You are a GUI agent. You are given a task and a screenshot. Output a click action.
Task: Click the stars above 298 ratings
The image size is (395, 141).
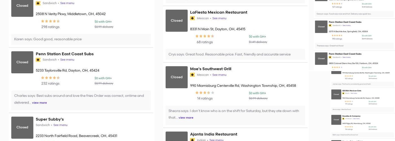pyautogui.click(x=50, y=21)
